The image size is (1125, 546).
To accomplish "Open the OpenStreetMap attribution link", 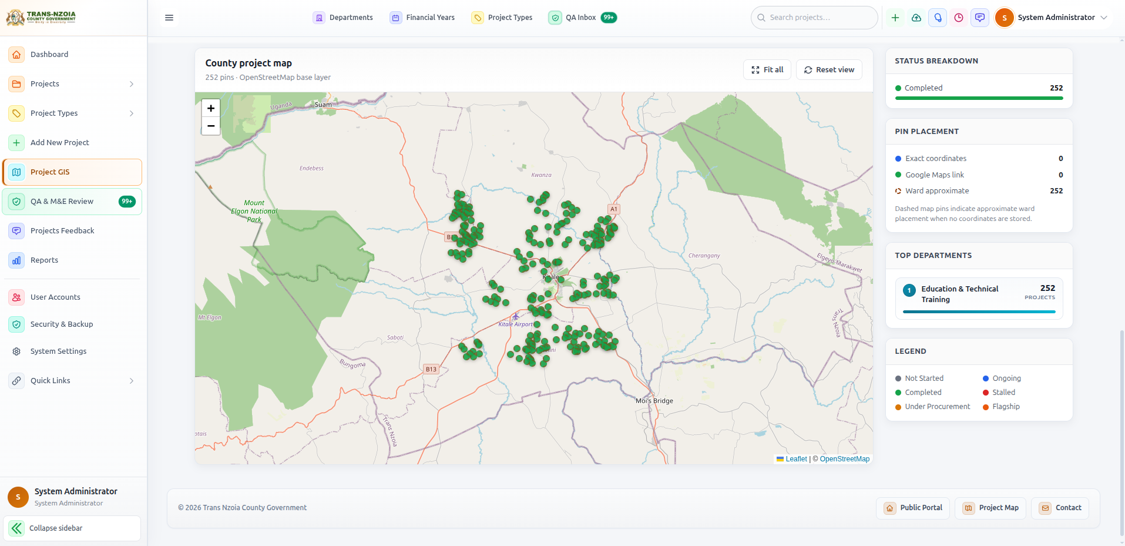I will [x=844, y=459].
